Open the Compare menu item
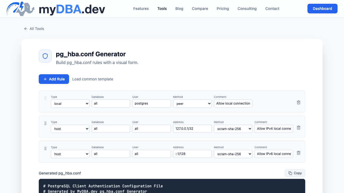This screenshot has height=193, width=344. pos(200,9)
